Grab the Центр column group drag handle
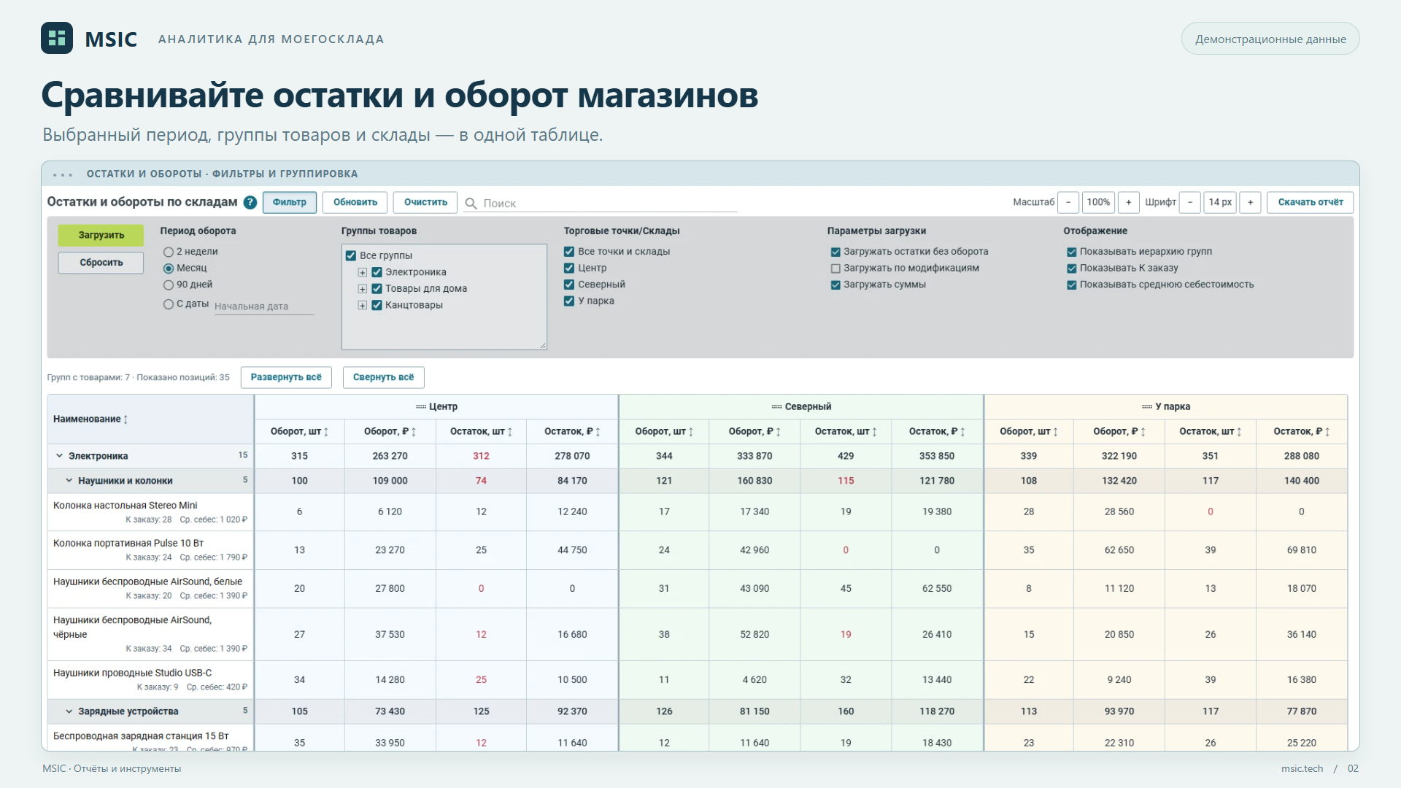Viewport: 1401px width, 788px height. pos(421,407)
